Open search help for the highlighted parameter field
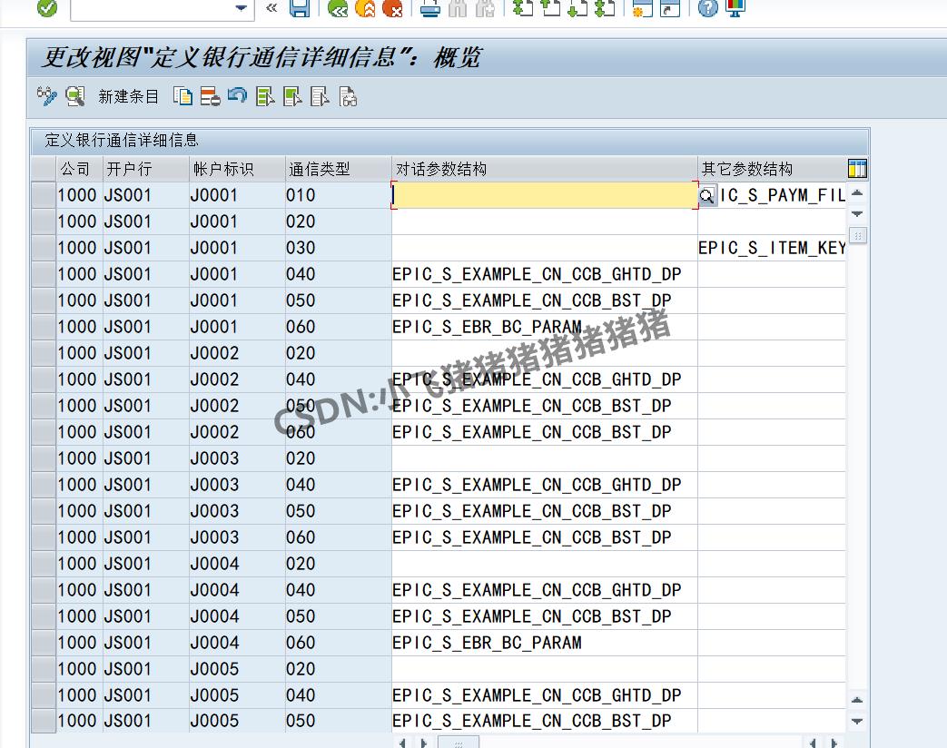This screenshot has height=748, width=947. (x=707, y=194)
